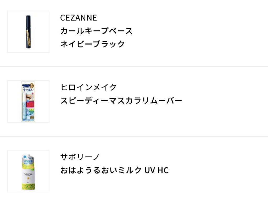Open the ヒロインメイク mascara remover thumbnail
This screenshot has width=268, height=201.
click(x=28, y=101)
